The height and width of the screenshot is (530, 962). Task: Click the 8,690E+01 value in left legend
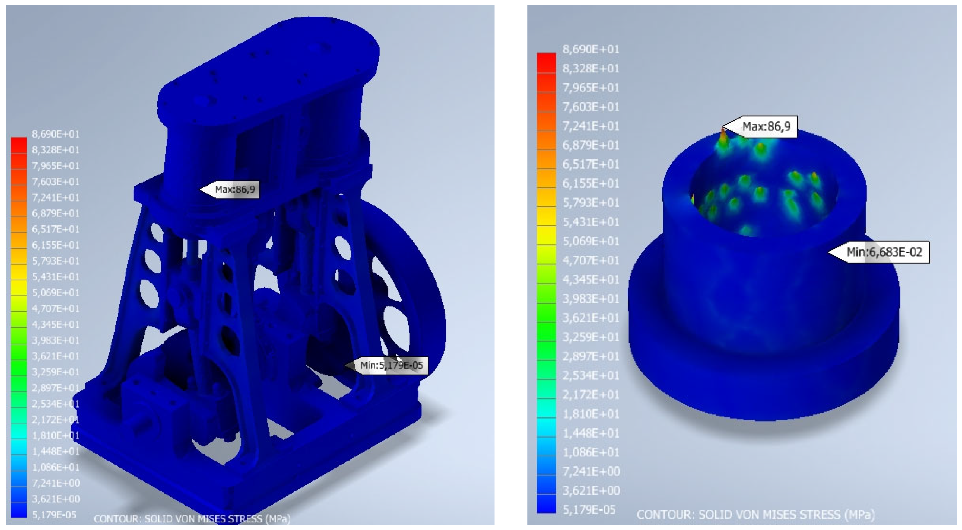tap(55, 134)
